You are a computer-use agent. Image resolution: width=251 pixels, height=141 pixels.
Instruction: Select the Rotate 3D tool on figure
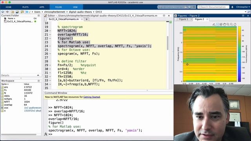(221, 24)
